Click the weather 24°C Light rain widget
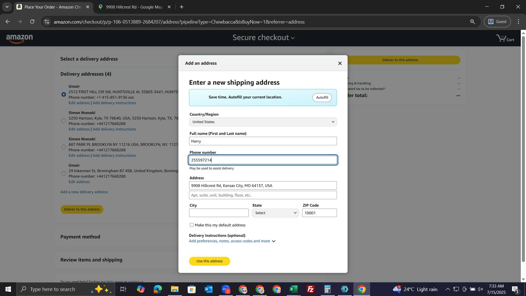The height and width of the screenshot is (296, 526). (x=415, y=289)
